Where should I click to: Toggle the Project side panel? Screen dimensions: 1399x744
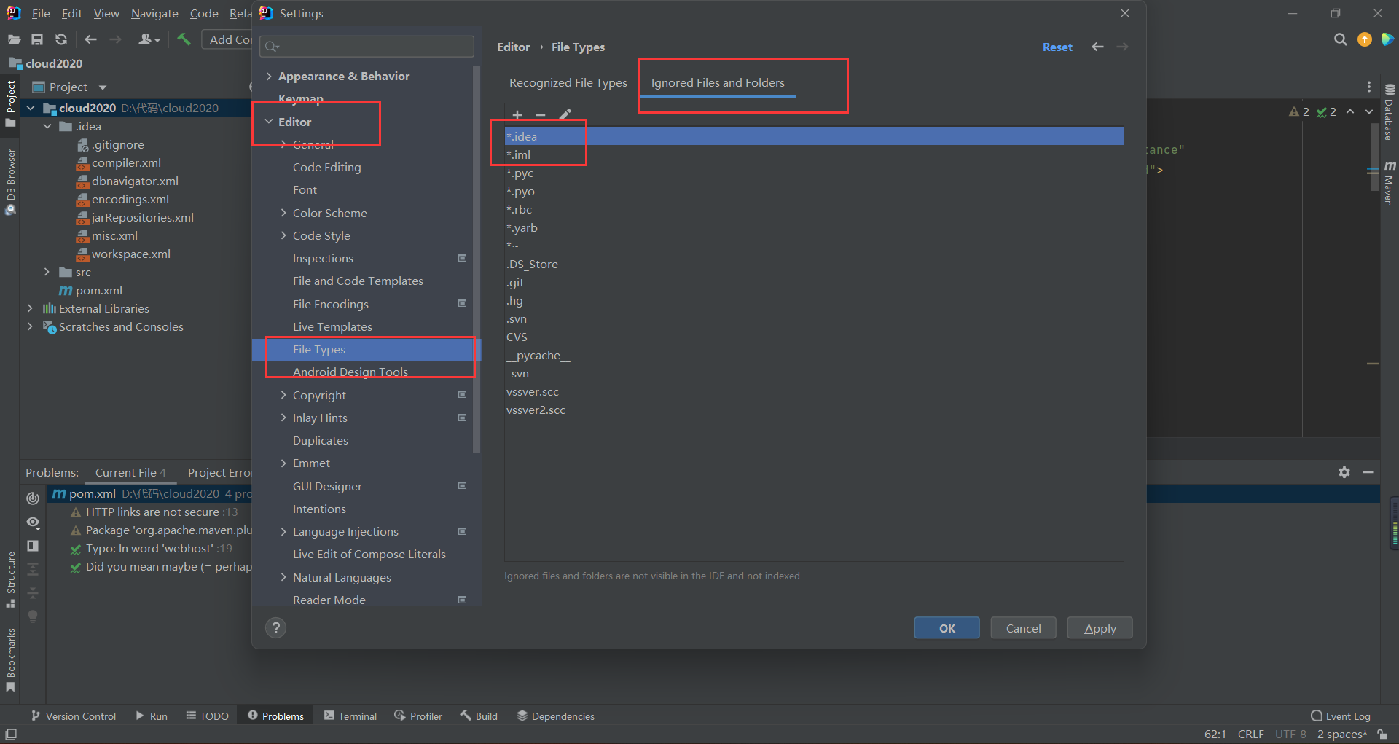point(10,103)
